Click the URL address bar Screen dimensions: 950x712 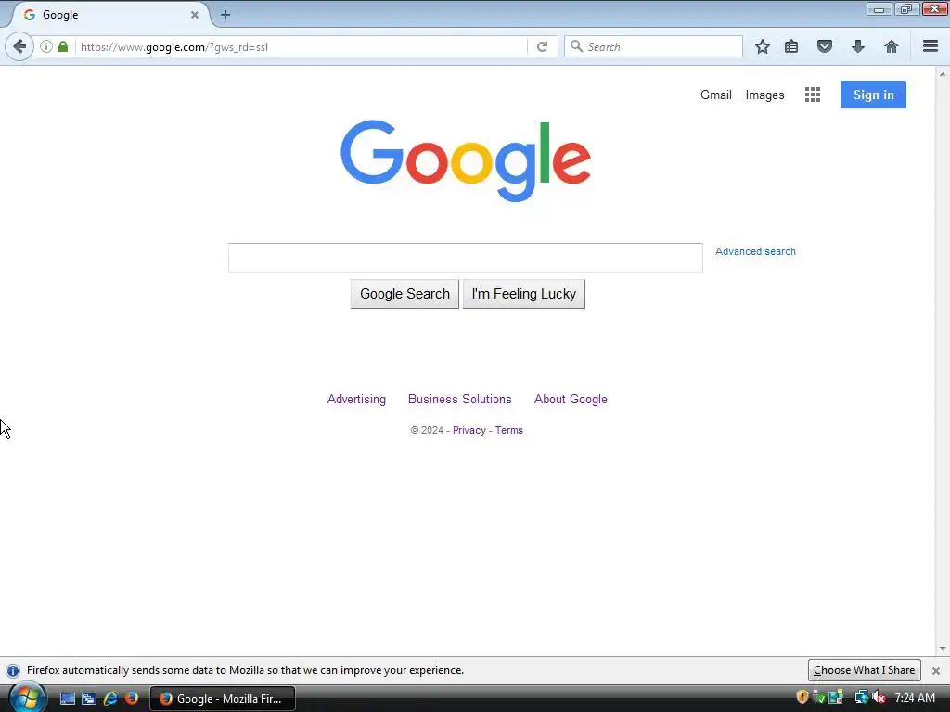click(302, 46)
